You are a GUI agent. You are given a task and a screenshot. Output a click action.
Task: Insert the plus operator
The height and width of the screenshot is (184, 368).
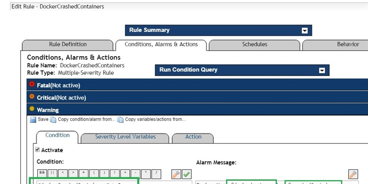pyautogui.click(x=125, y=173)
